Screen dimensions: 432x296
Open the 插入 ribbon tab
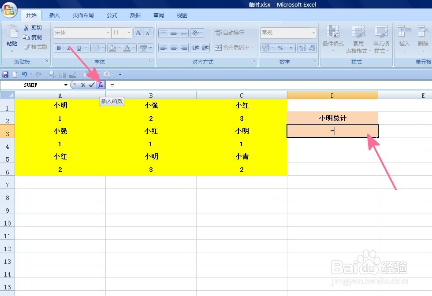(54, 15)
